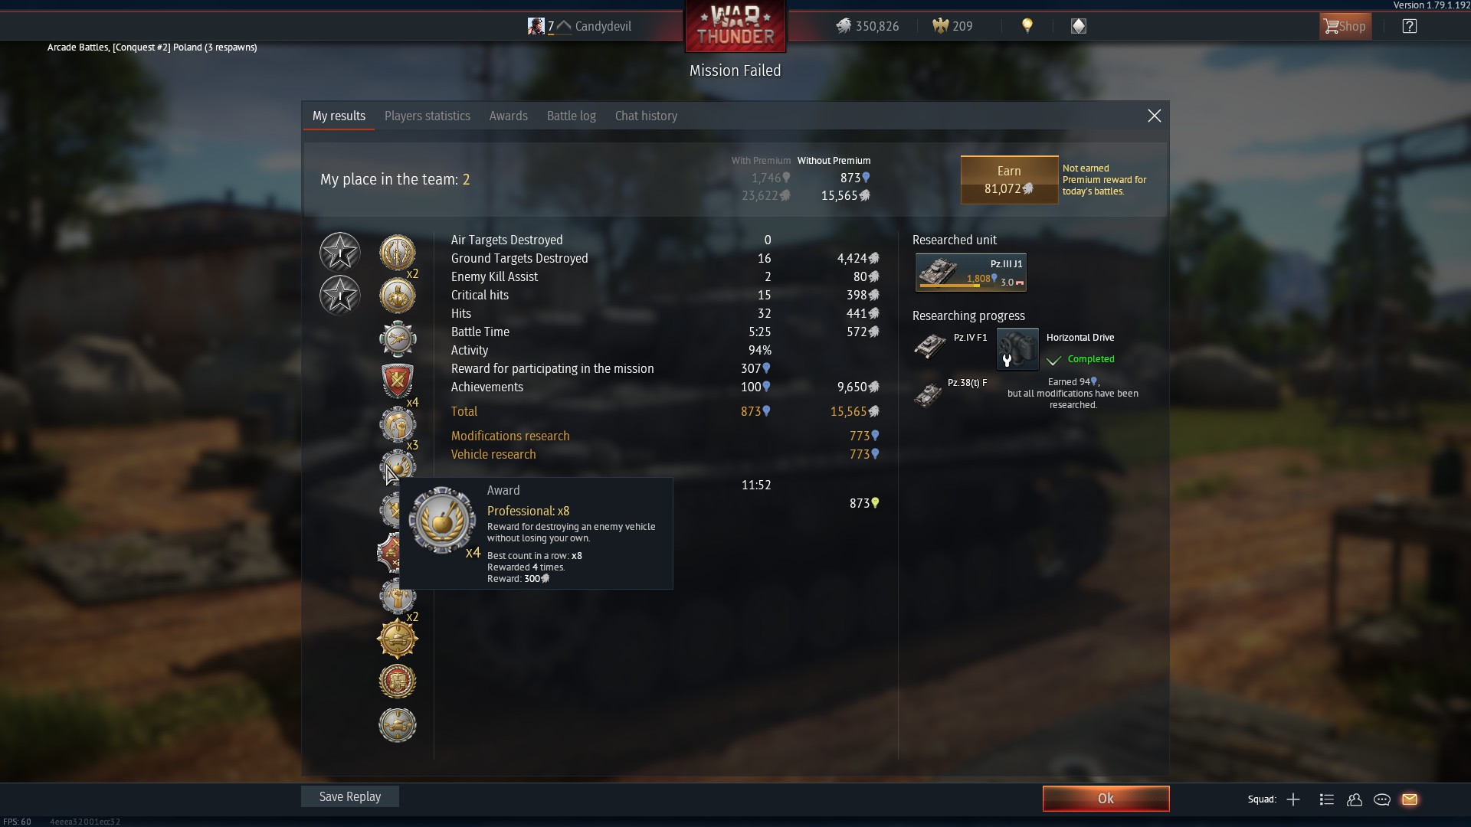Click the list icon beside Squad plus

pos(1327,799)
